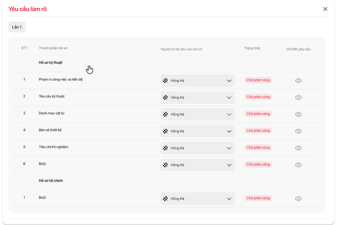Click Chờ phân công status of Yêu cầu kỹ thuật
Viewport: 337px width, 225px height.
pos(258,97)
